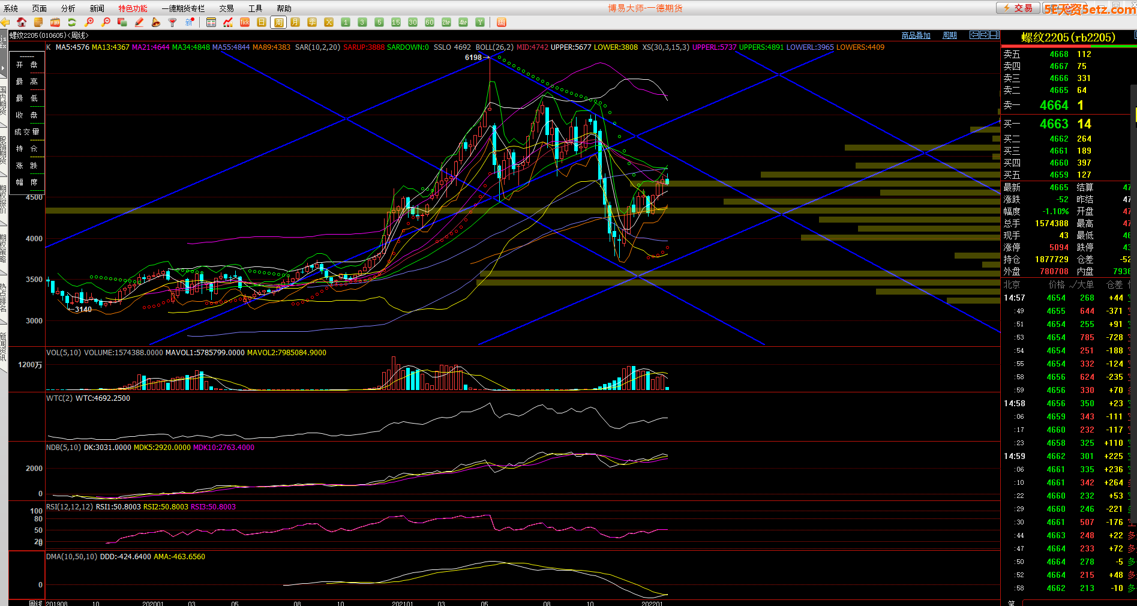Click the 交易 lightning button
Viewport: 1137px width, 606px height.
pyautogui.click(x=1018, y=8)
